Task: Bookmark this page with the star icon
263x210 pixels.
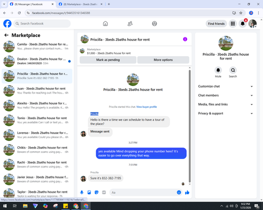Action: click(241, 13)
